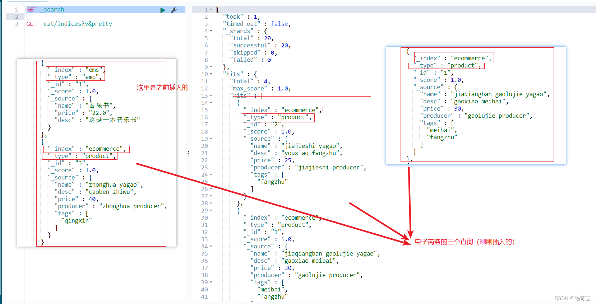Viewport: 596px width, 304px height.
Task: Fold the tags array at line 39
Action: coord(211,282)
